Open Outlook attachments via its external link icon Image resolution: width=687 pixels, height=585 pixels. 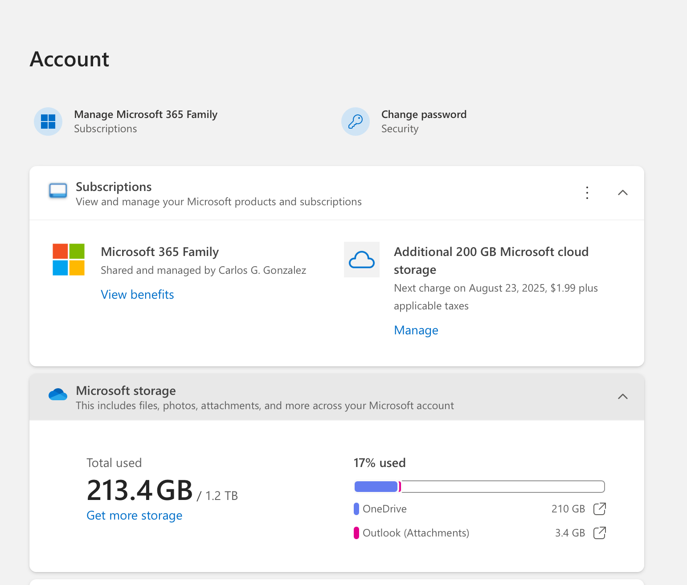coord(600,533)
